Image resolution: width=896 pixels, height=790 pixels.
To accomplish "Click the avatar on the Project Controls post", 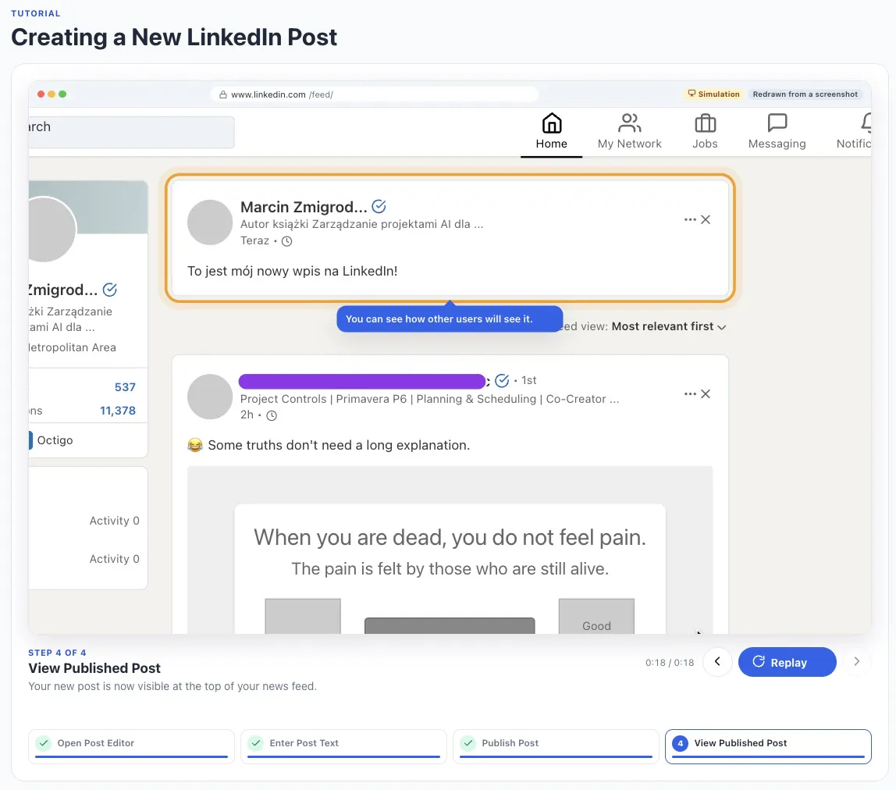I will tap(210, 397).
